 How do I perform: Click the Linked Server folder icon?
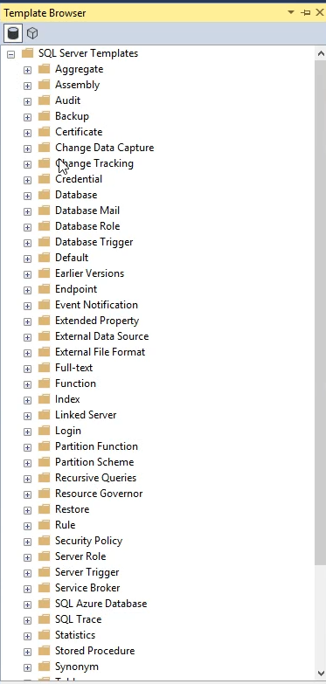44,414
